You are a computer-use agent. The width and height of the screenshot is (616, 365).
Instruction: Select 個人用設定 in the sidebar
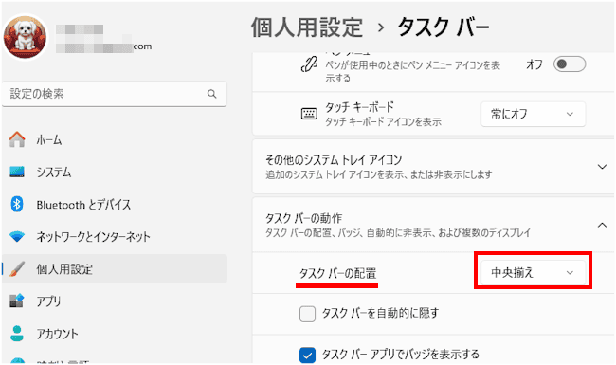(x=115, y=268)
